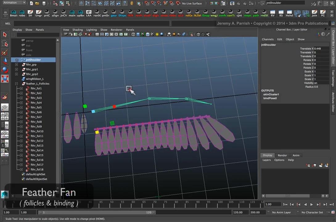
Task: Open the Script Editor icon beside the command line
Action: pos(333,23)
